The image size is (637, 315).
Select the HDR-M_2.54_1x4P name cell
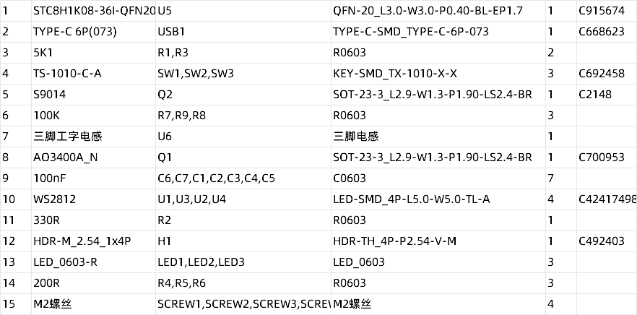point(93,241)
